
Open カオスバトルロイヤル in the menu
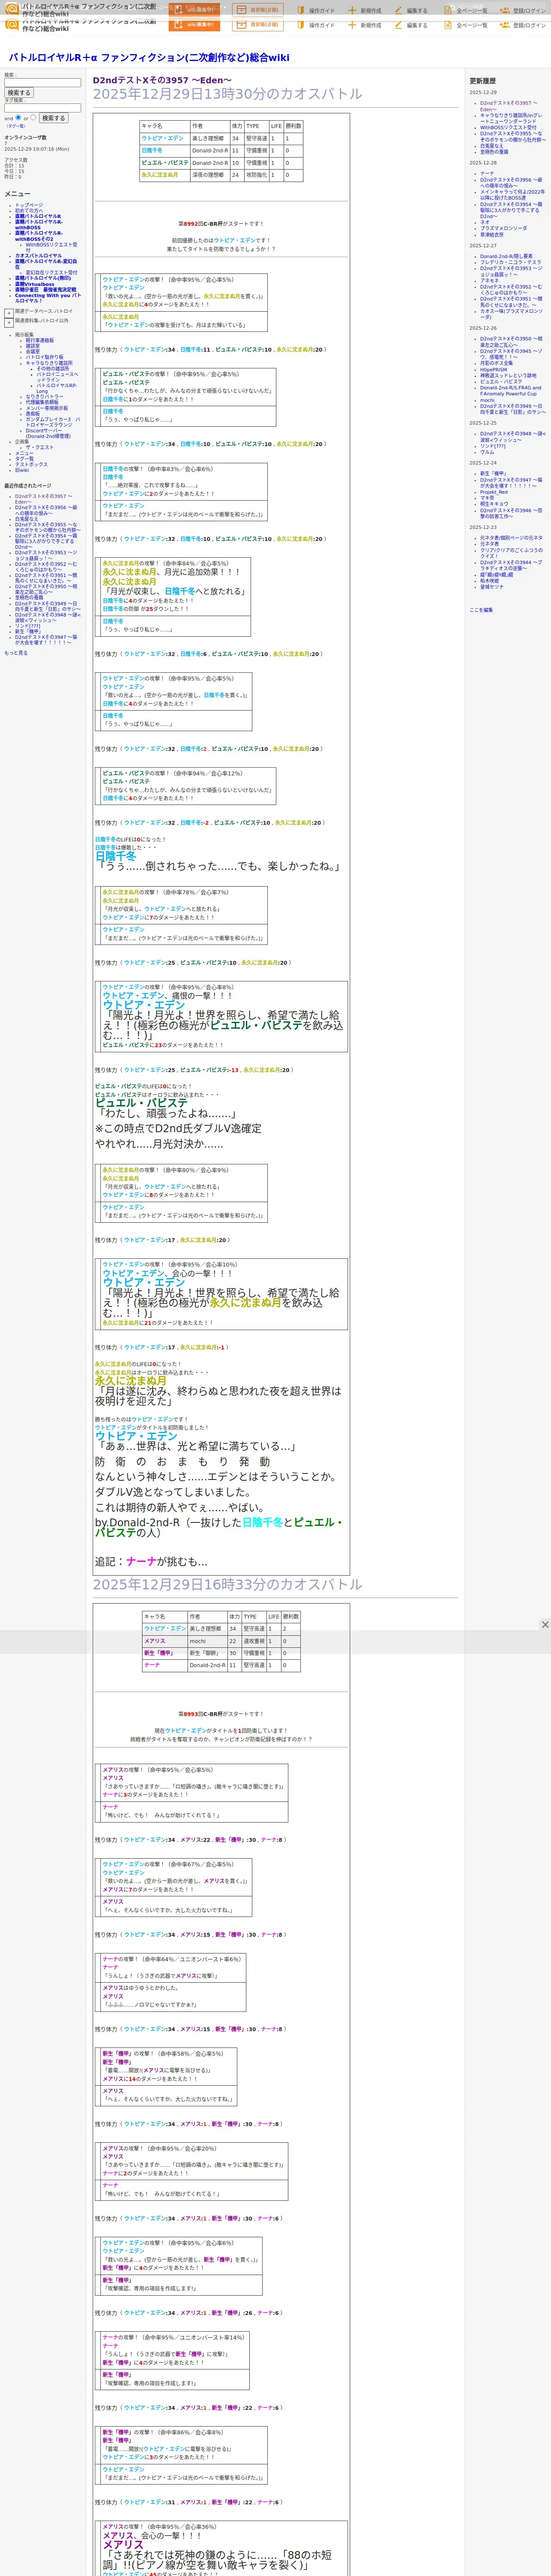pos(38,255)
